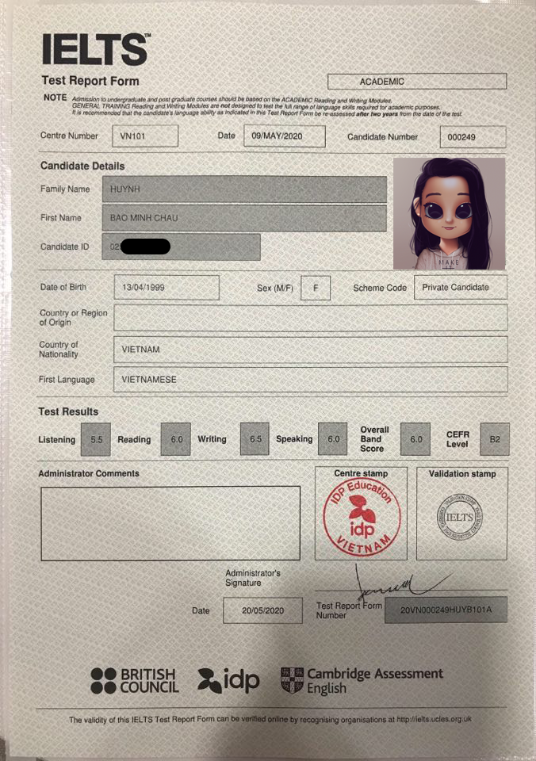Click the empty Country or Region of Origin field

point(311,318)
